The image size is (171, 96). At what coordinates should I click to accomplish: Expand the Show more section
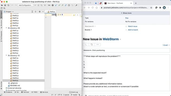pos(126,13)
